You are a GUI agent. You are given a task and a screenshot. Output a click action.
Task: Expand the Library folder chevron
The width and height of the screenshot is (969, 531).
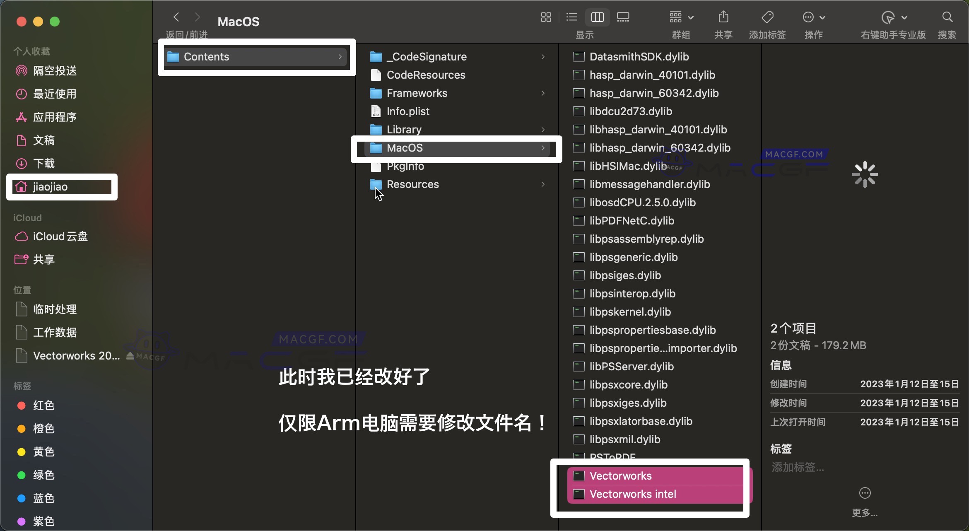(543, 129)
